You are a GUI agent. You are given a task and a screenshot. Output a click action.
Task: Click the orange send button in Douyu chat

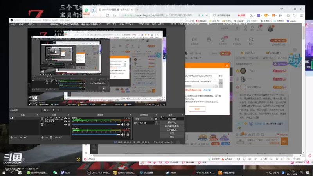click(284, 142)
